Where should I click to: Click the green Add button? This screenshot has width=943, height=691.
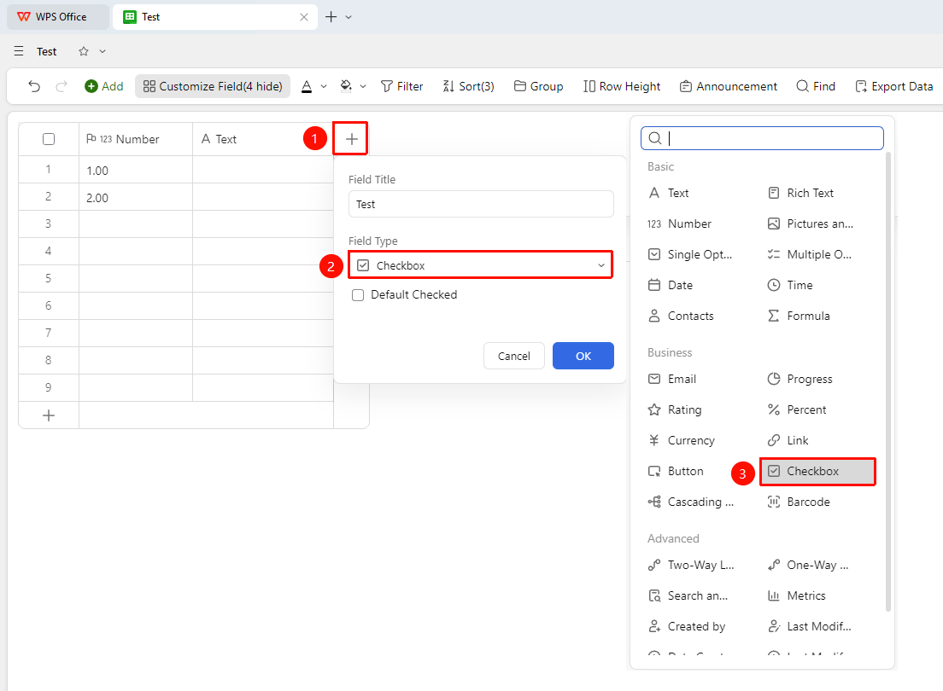point(104,86)
